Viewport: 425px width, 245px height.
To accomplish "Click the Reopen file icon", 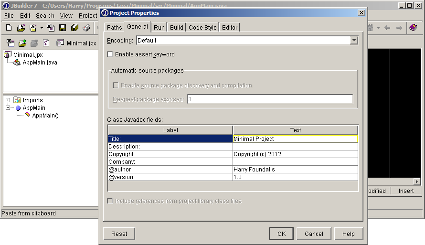I will pyautogui.click(x=33, y=28).
